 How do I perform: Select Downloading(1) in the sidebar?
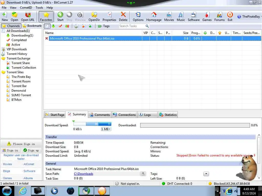click(x=22, y=35)
